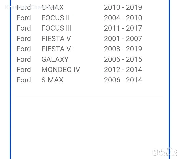This screenshot has height=159, width=180.
Task: Click the horizontal divider below the table
Action: point(90,96)
